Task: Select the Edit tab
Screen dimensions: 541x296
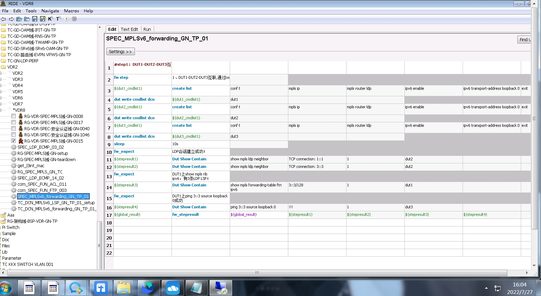Action: [x=112, y=29]
